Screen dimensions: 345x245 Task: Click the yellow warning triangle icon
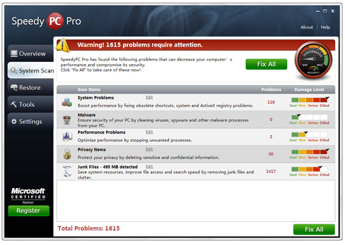pyautogui.click(x=63, y=45)
